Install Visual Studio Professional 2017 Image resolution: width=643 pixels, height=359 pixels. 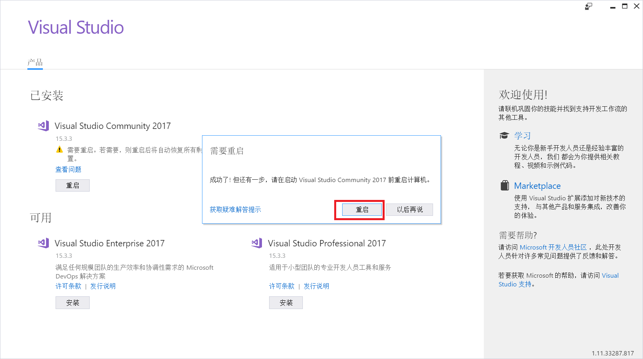[x=286, y=303]
